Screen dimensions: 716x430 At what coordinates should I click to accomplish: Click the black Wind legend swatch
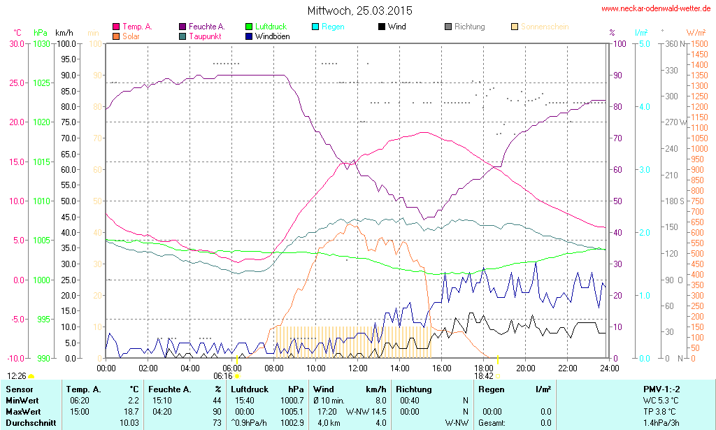[382, 27]
